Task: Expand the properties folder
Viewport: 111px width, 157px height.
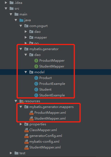Action: pyautogui.click(x=21, y=124)
